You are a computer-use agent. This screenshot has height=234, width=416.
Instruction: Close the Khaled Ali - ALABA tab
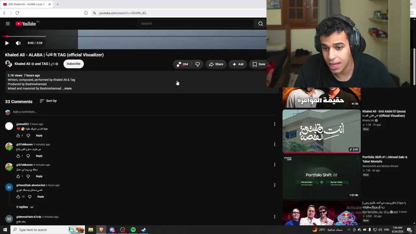pyautogui.click(x=49, y=4)
